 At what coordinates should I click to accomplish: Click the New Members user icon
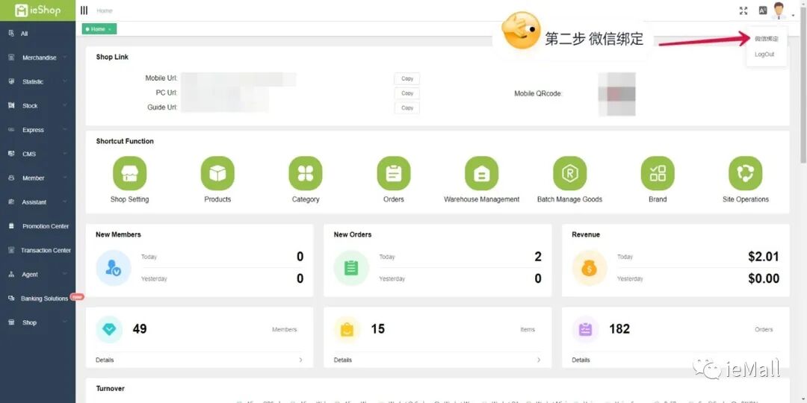tap(114, 268)
